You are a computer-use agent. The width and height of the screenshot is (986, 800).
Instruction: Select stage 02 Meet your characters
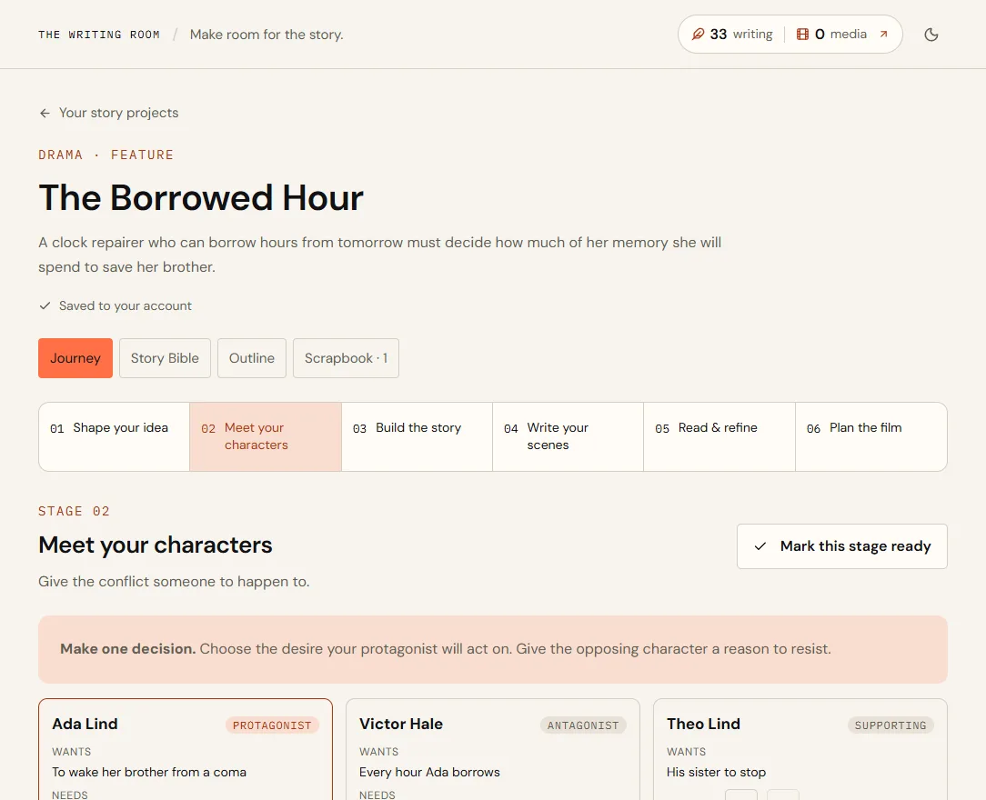pyautogui.click(x=266, y=436)
